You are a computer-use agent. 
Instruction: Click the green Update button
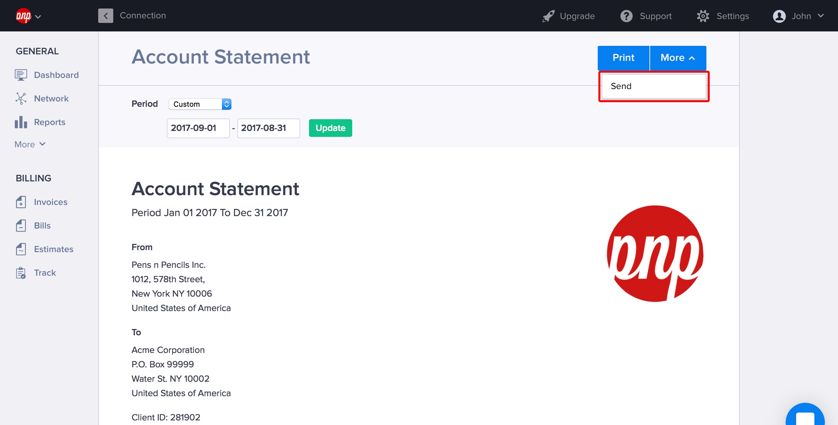(330, 128)
